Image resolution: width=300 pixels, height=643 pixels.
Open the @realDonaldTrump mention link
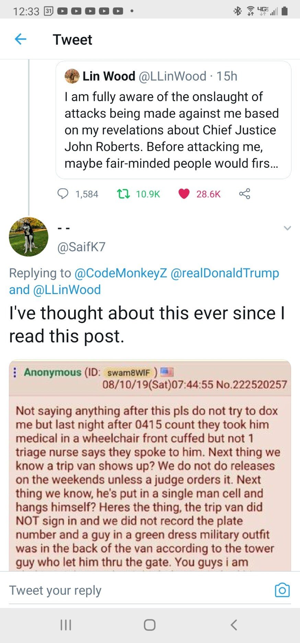tap(224, 273)
